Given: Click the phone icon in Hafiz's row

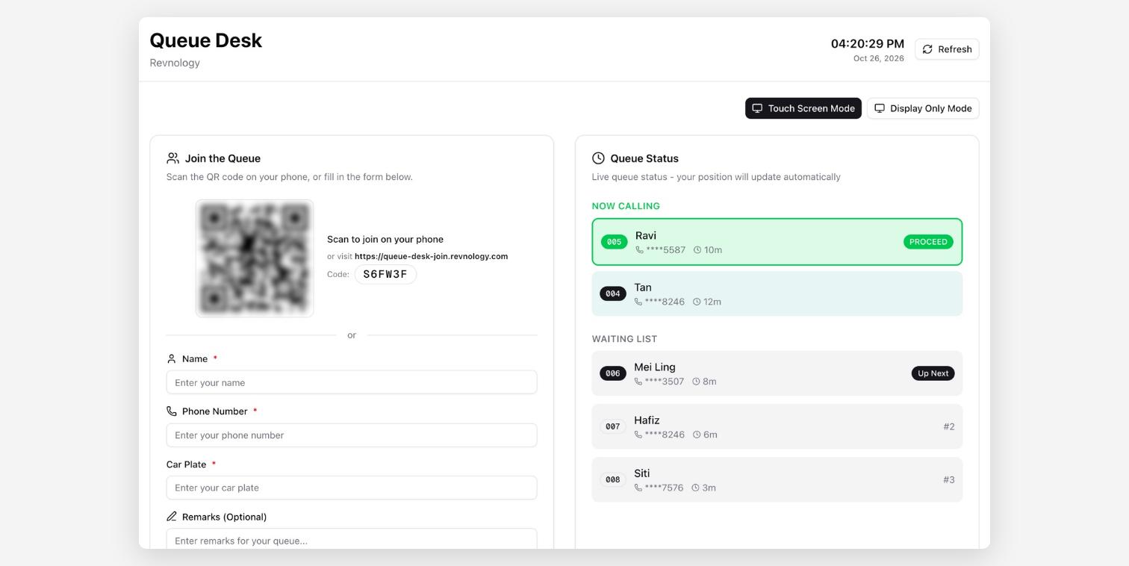Looking at the screenshot, I should click(x=638, y=435).
